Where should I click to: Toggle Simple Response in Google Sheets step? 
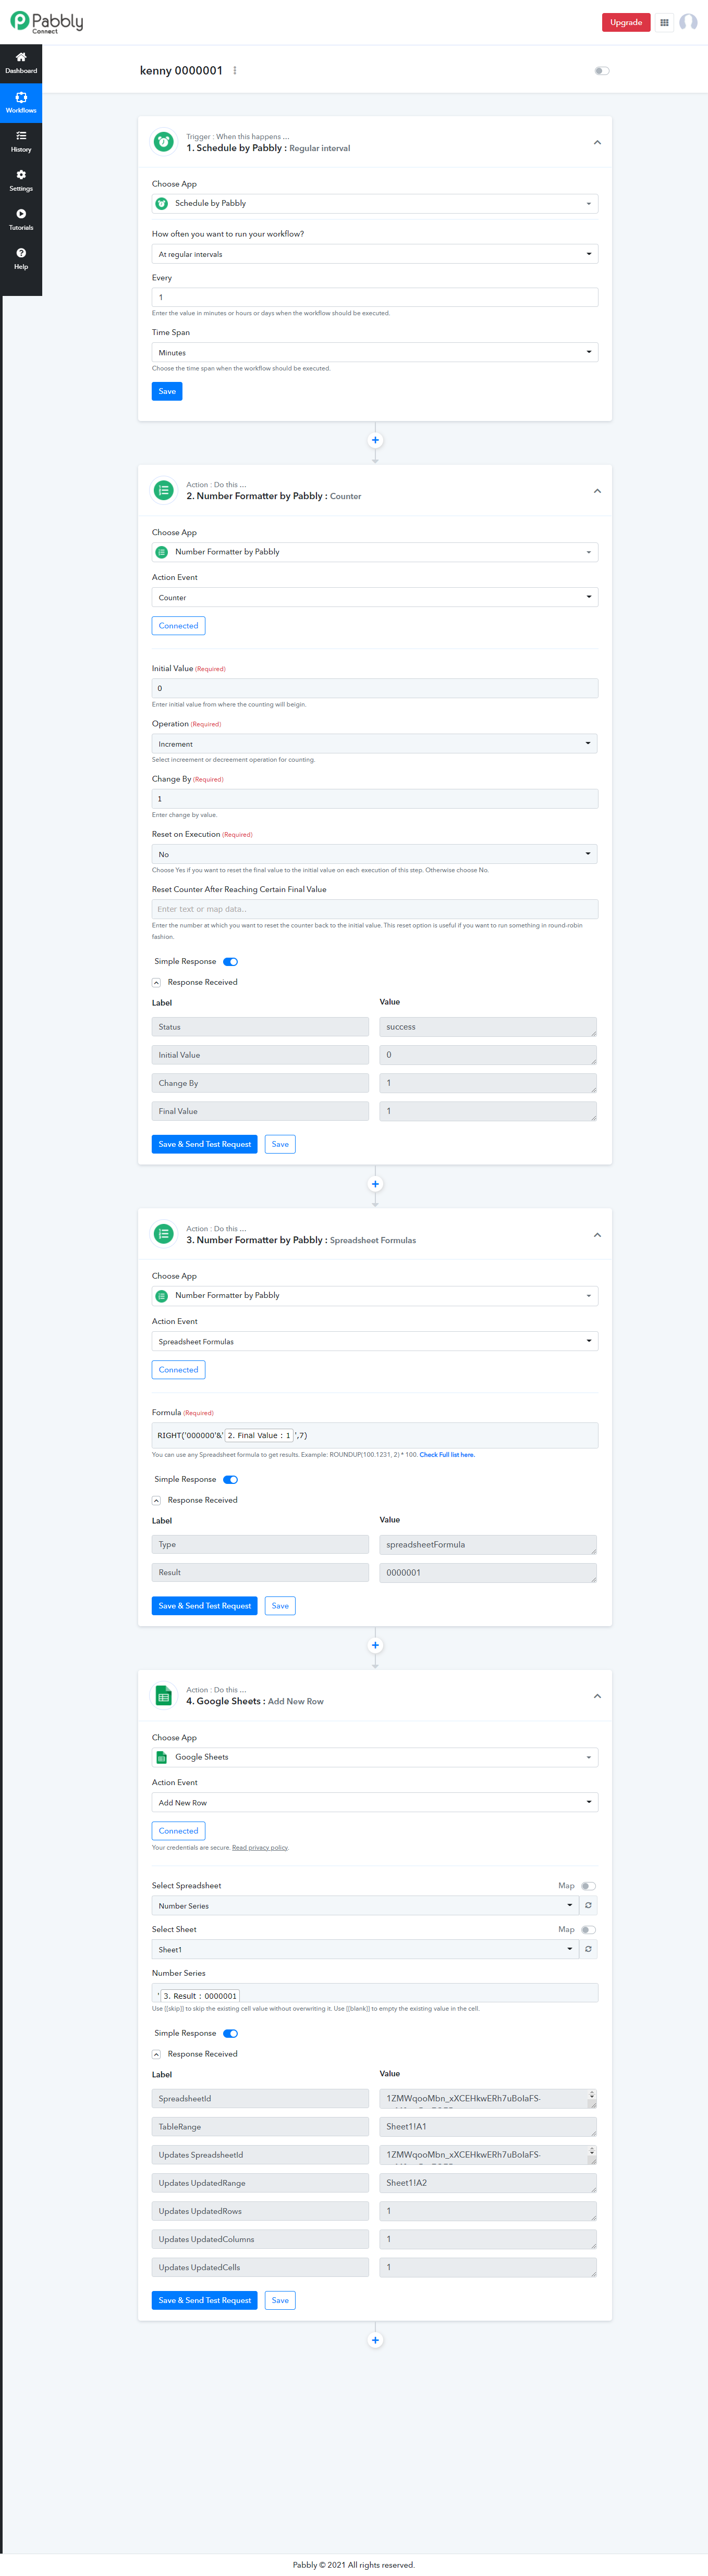[230, 2033]
